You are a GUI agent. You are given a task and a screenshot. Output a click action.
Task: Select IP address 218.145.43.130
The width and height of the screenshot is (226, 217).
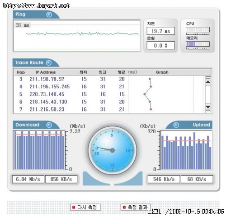[x=48, y=102]
